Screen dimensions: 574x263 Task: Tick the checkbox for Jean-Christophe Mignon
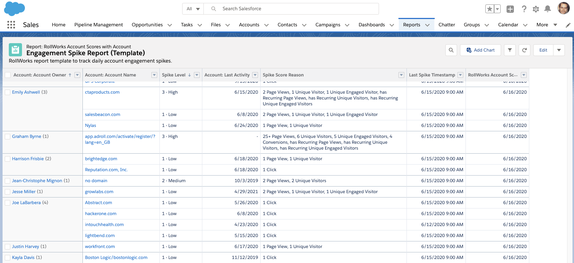[x=7, y=181]
